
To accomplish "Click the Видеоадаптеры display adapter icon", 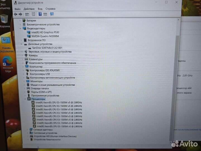I will click(x=24, y=28).
